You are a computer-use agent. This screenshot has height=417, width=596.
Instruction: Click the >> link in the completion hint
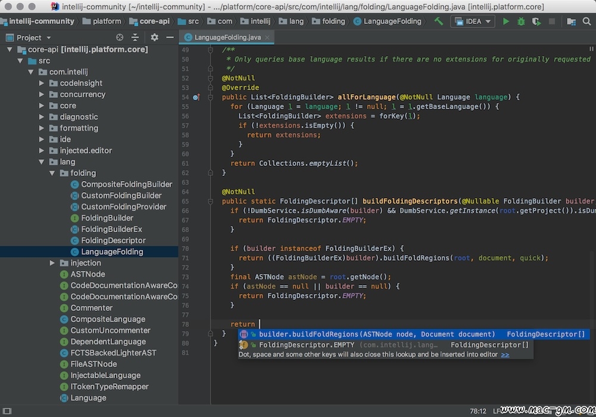coord(505,354)
